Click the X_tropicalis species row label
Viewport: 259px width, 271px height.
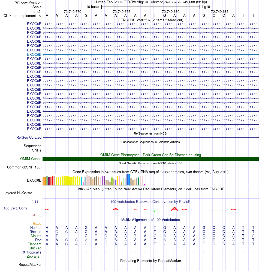point(32,252)
